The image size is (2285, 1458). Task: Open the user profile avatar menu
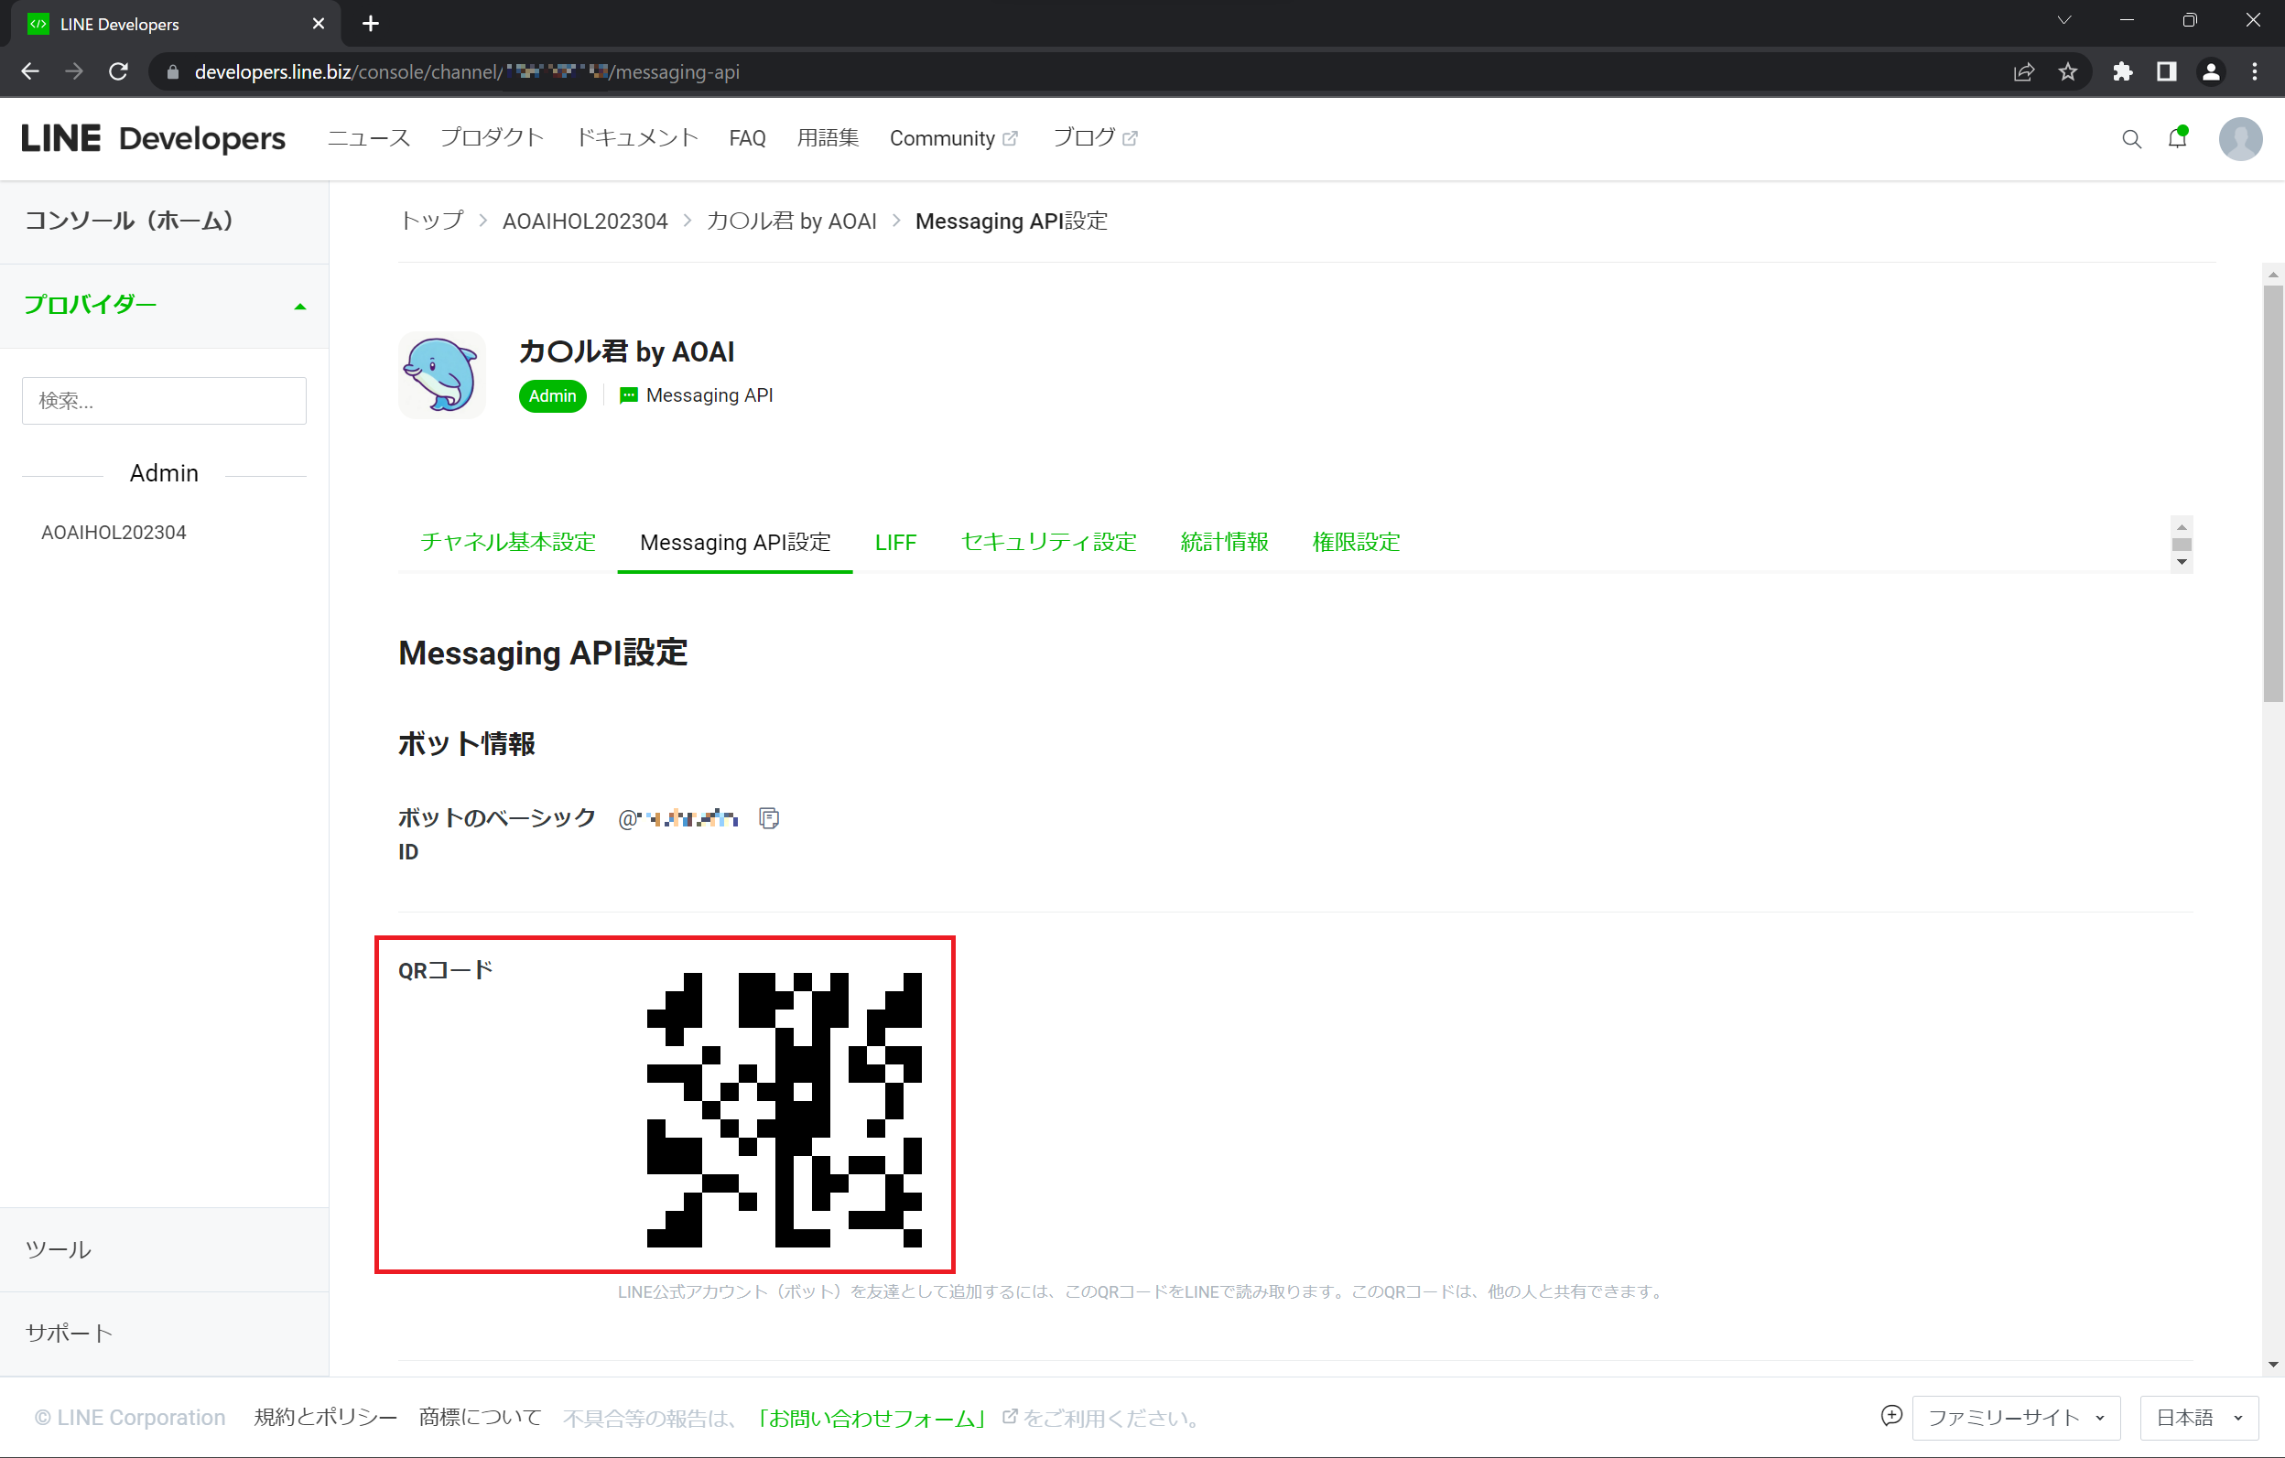point(2239,138)
